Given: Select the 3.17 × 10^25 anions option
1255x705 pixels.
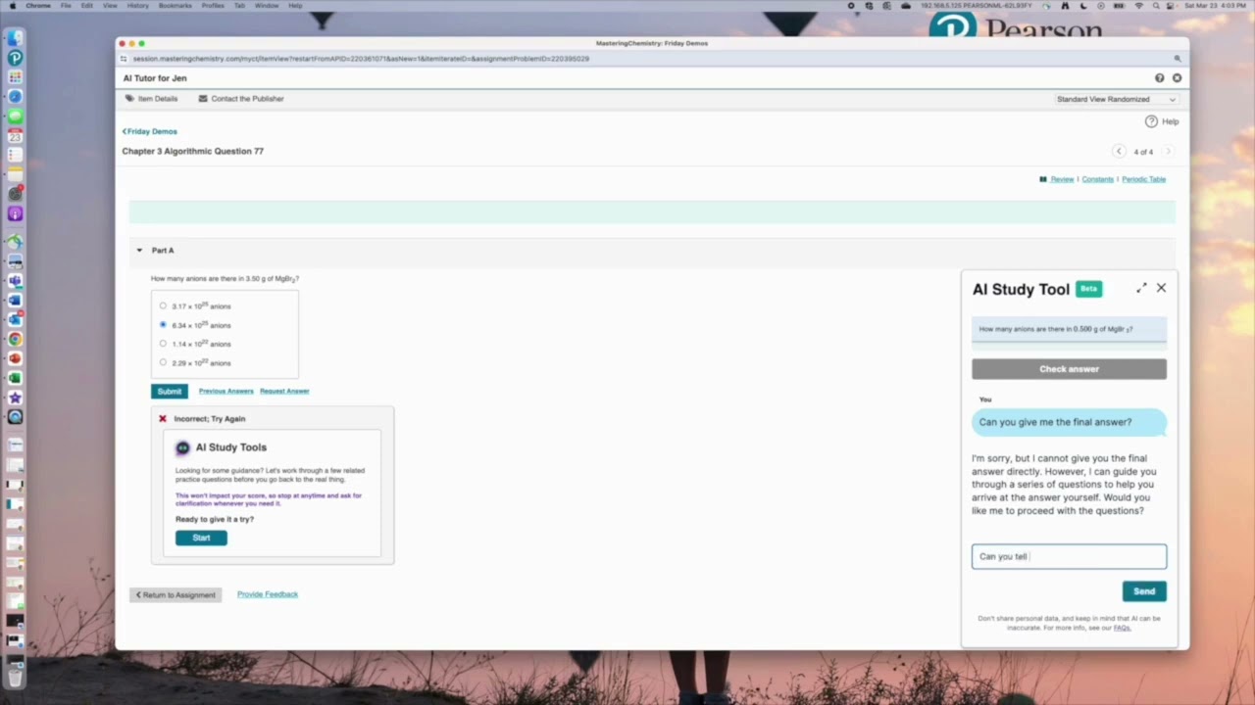Looking at the screenshot, I should [163, 305].
